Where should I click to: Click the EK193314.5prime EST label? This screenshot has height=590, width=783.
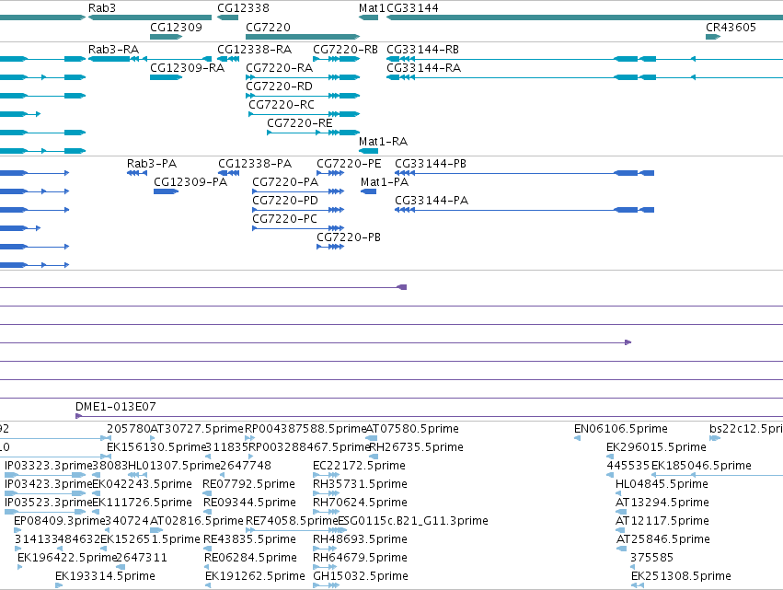pyautogui.click(x=106, y=577)
